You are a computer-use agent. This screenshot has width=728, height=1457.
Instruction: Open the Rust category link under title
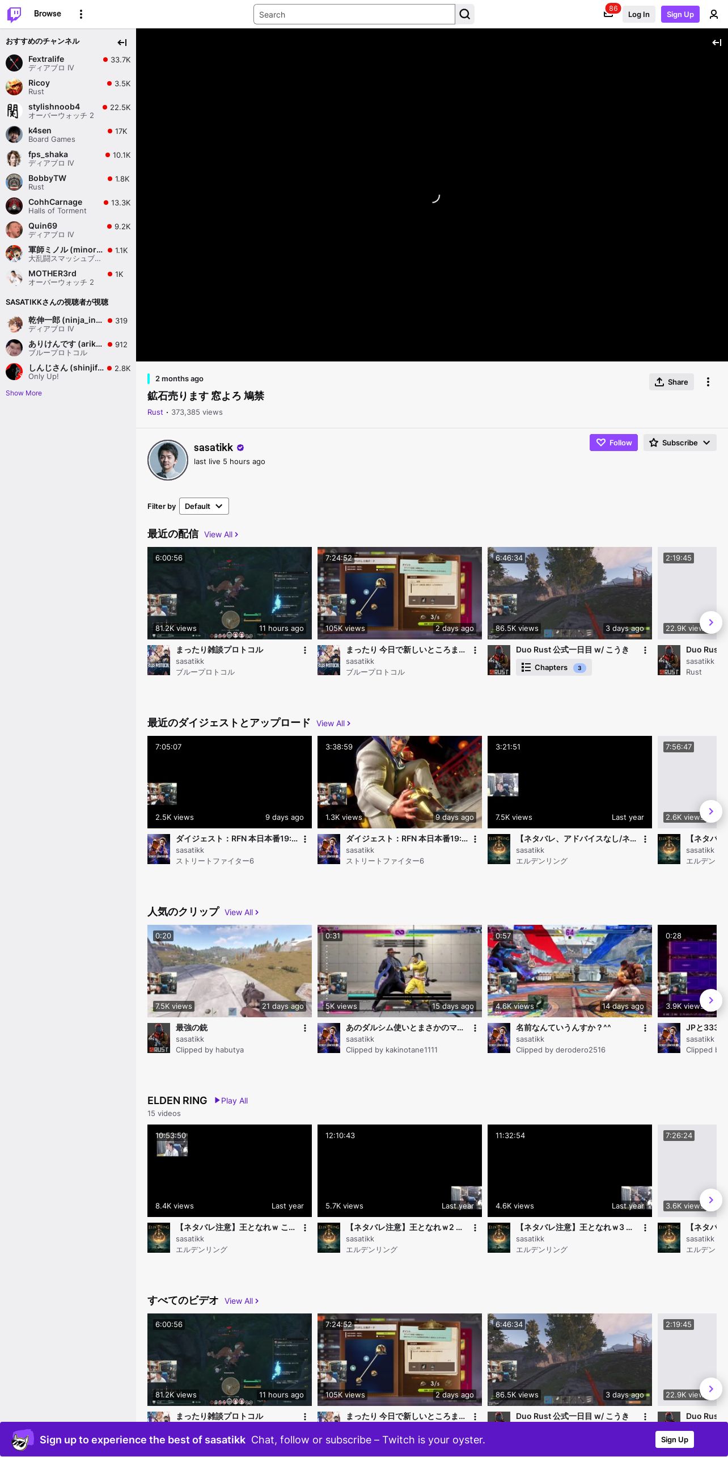click(155, 412)
